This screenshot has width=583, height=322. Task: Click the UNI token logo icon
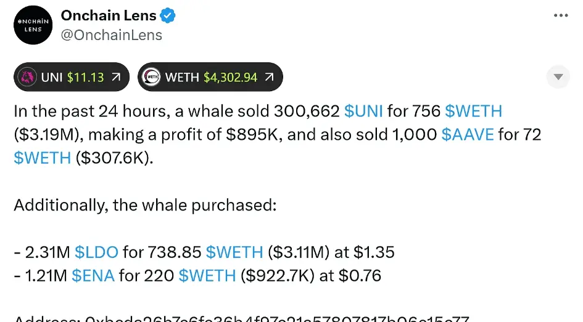coord(27,77)
